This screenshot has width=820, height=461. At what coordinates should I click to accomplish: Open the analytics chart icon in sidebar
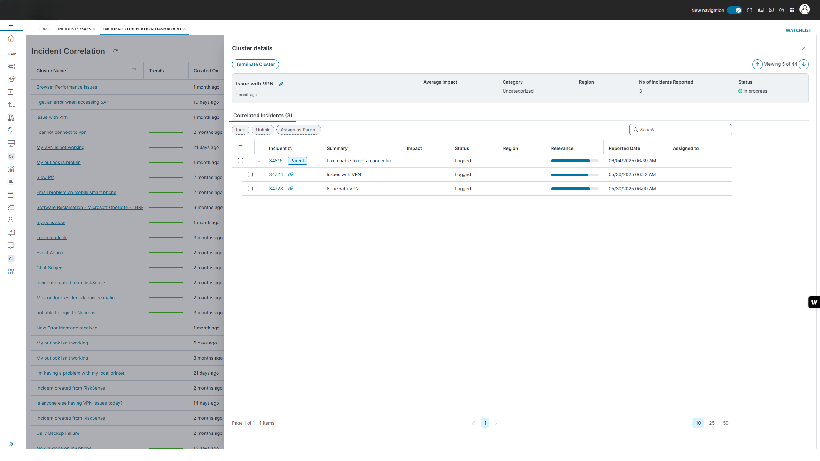[11, 169]
